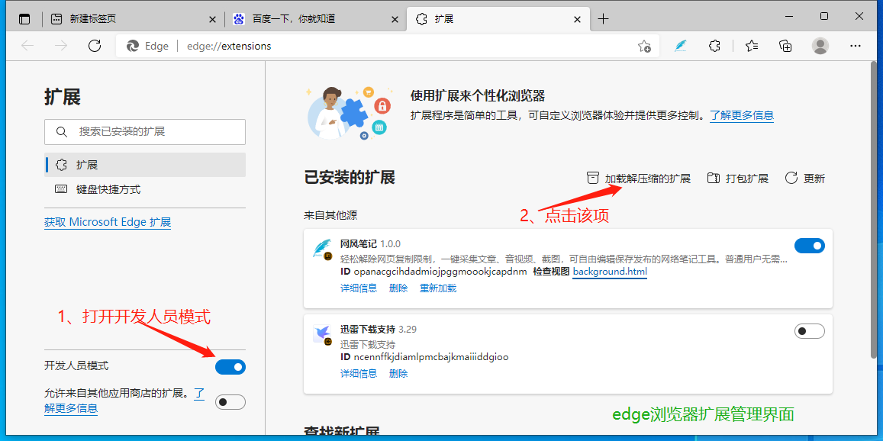The height and width of the screenshot is (441, 883).
Task: Close the 新建标签页 tab
Action: (212, 19)
